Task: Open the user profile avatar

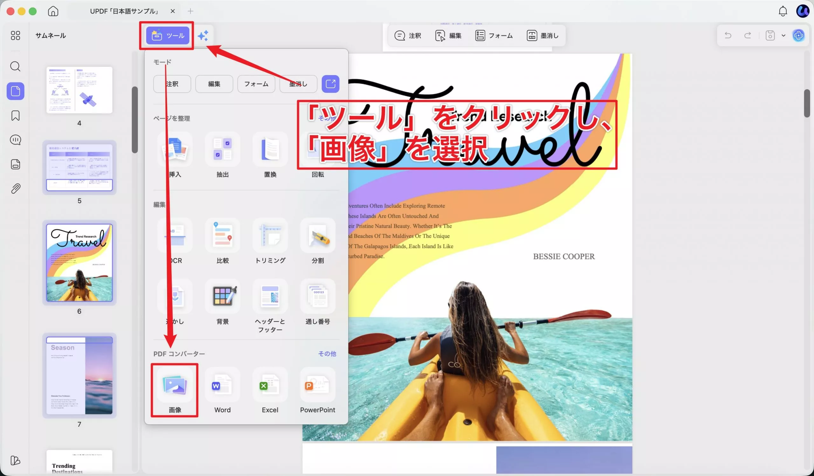Action: pyautogui.click(x=802, y=11)
